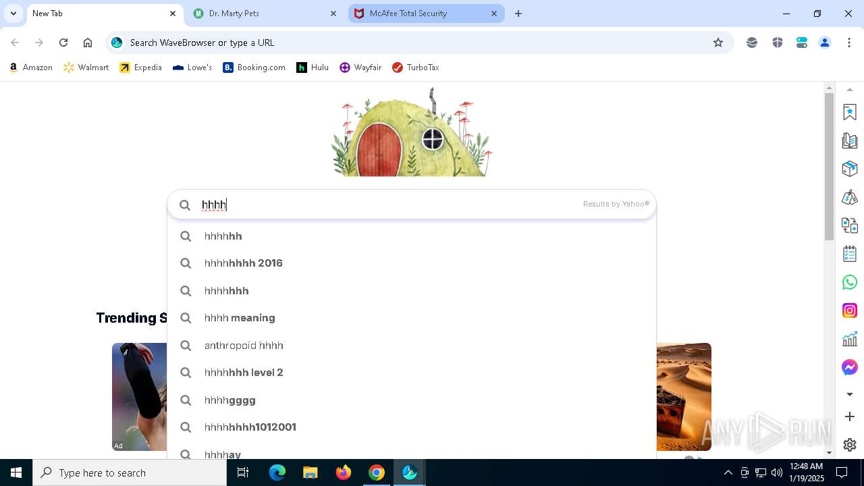864x486 pixels.
Task: Select the suggestion 'hhhhhhh level 2'
Action: pos(412,373)
